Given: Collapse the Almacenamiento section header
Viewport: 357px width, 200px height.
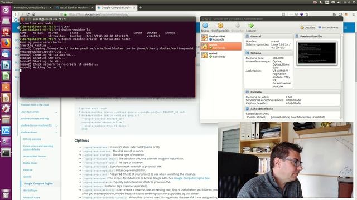Looking at the screenshot, I should (x=292, y=109).
